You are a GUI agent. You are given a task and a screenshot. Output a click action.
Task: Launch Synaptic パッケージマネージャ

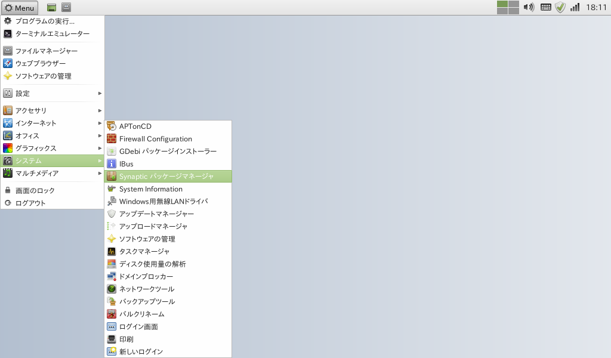[168, 176]
